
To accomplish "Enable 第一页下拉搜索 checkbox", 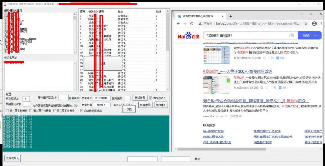I will [7, 111].
